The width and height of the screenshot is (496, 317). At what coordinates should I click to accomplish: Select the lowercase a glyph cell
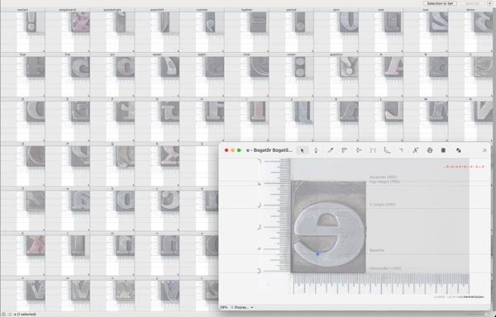[68, 209]
